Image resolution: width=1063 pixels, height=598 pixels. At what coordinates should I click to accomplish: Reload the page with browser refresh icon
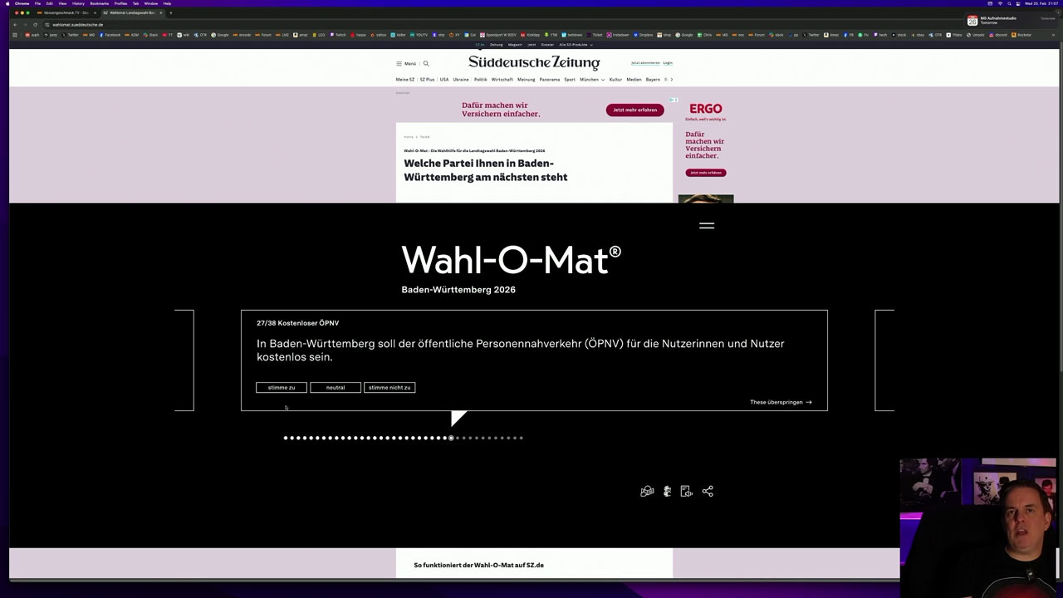coord(35,24)
